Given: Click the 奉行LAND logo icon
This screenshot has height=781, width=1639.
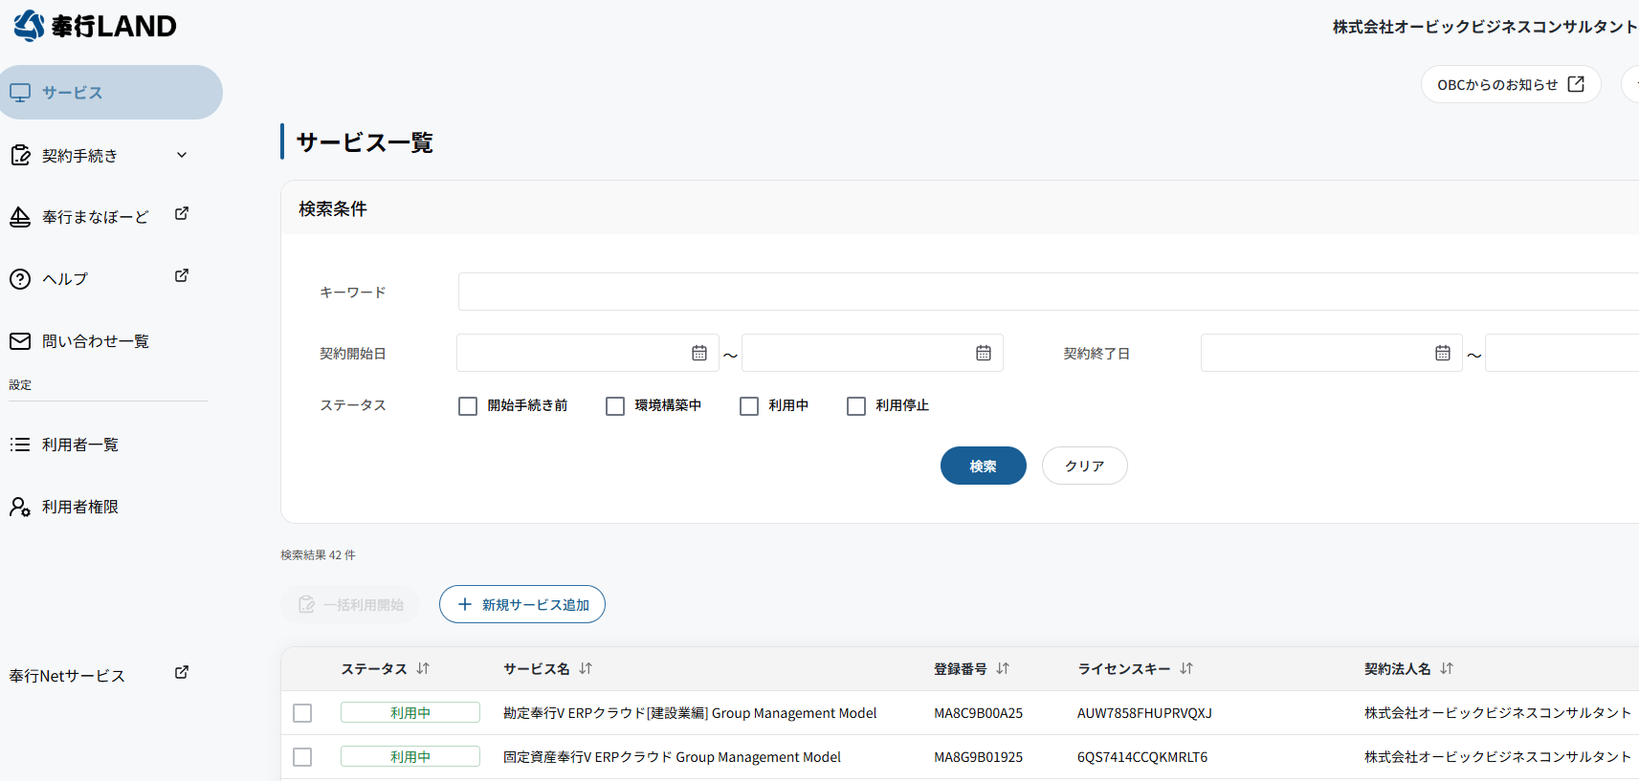Looking at the screenshot, I should click(x=29, y=26).
